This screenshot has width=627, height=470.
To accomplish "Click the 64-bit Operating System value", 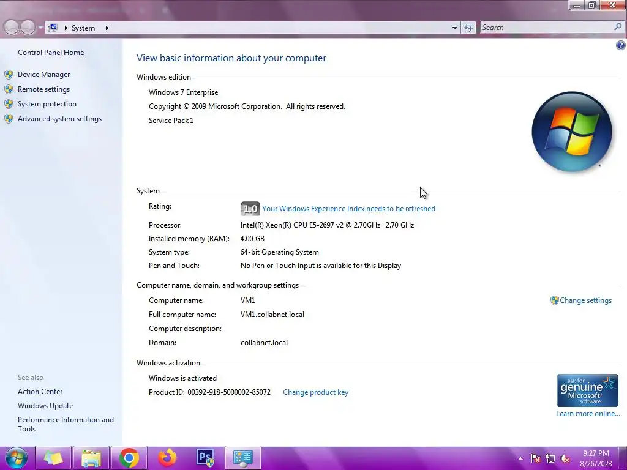I will [x=279, y=252].
